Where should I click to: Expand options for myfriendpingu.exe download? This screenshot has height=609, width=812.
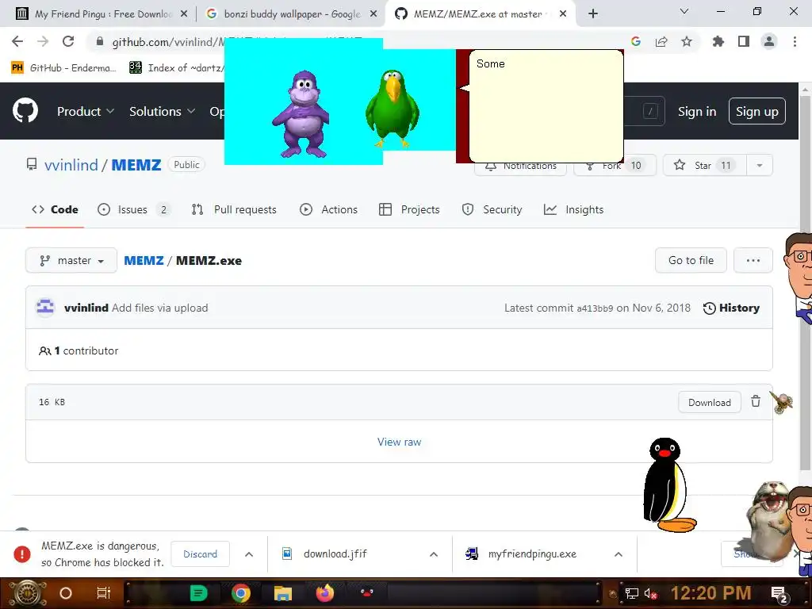pos(619,554)
